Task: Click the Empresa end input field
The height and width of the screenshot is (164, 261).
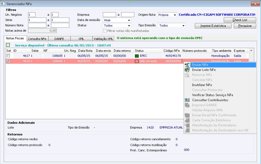Action: (x=128, y=15)
